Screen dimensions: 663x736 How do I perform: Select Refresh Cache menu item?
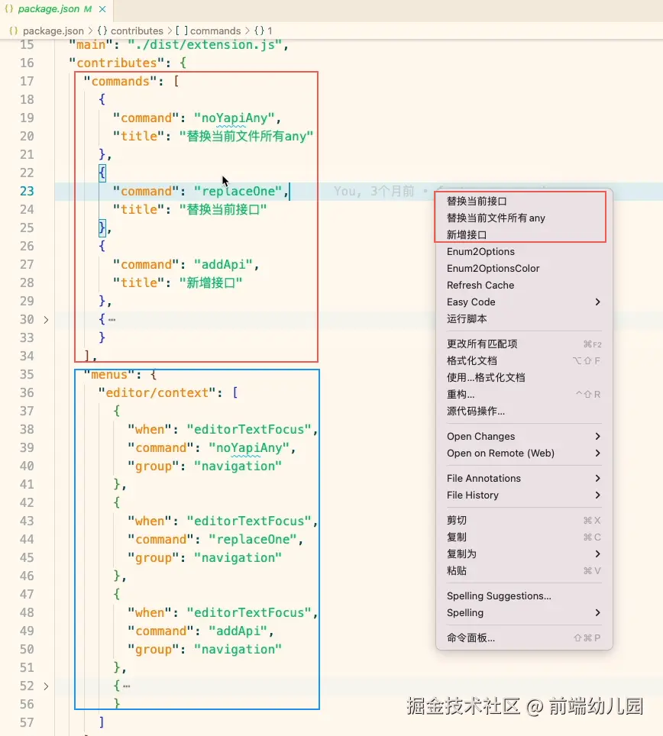[480, 285]
